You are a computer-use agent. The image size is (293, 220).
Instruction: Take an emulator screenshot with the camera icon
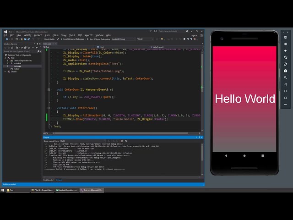pos(285,71)
